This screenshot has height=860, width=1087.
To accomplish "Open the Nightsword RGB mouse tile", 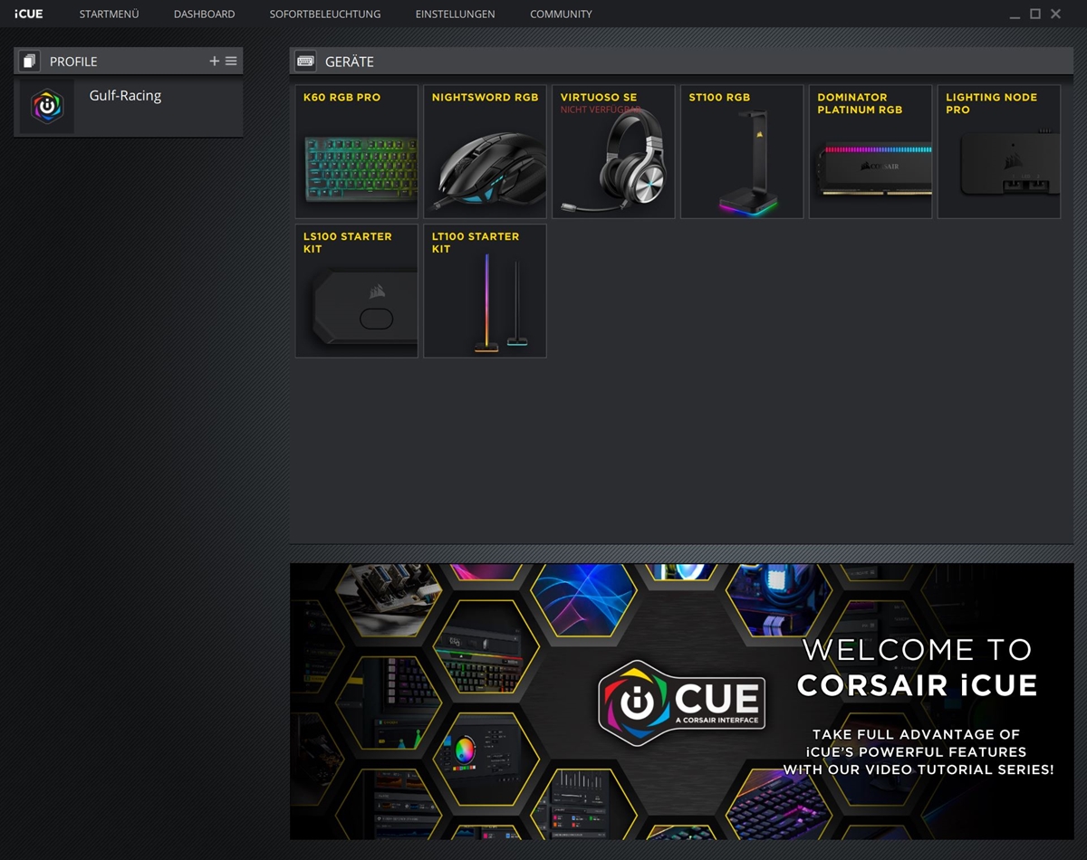I will click(486, 152).
